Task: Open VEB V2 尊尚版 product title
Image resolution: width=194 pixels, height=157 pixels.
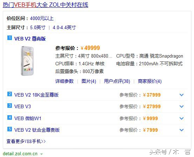Action: (x=30, y=39)
